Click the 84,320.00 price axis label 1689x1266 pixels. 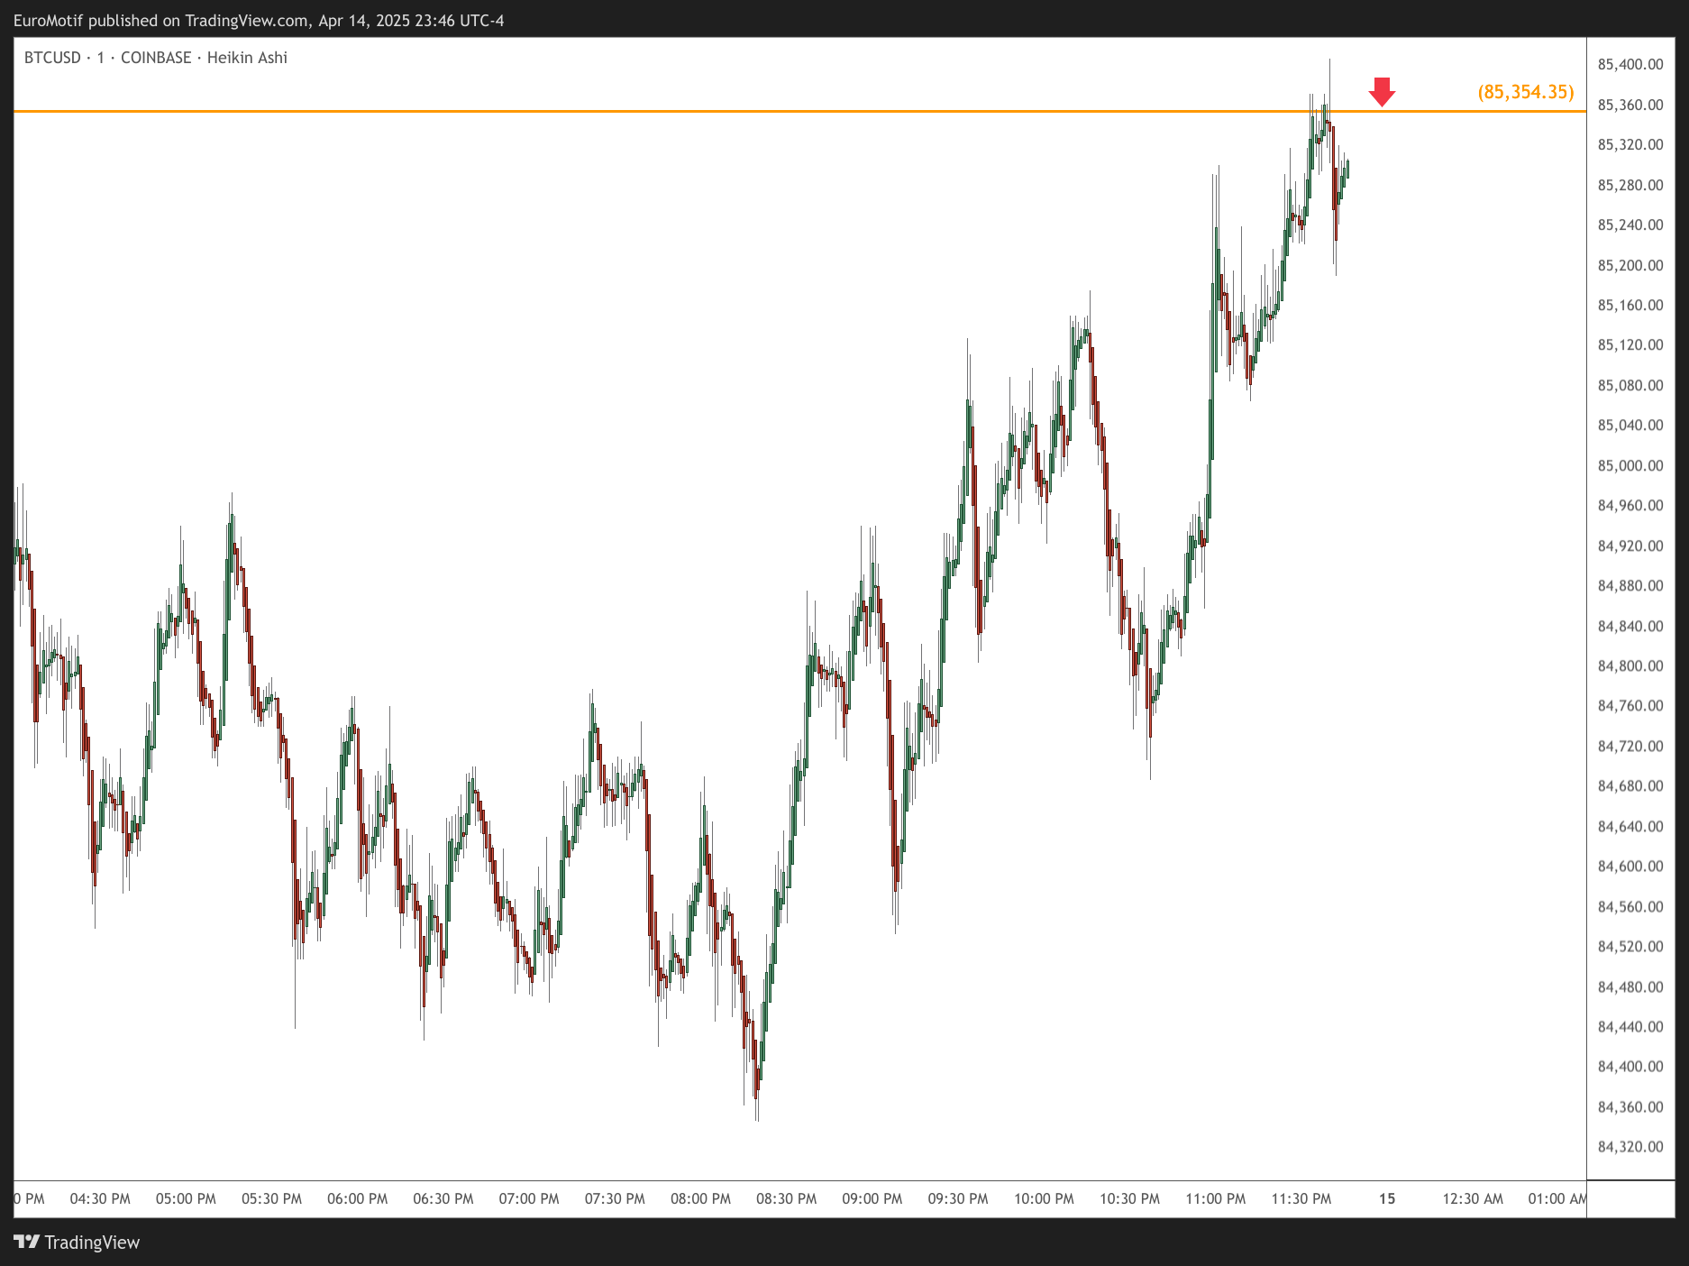(x=1630, y=1146)
